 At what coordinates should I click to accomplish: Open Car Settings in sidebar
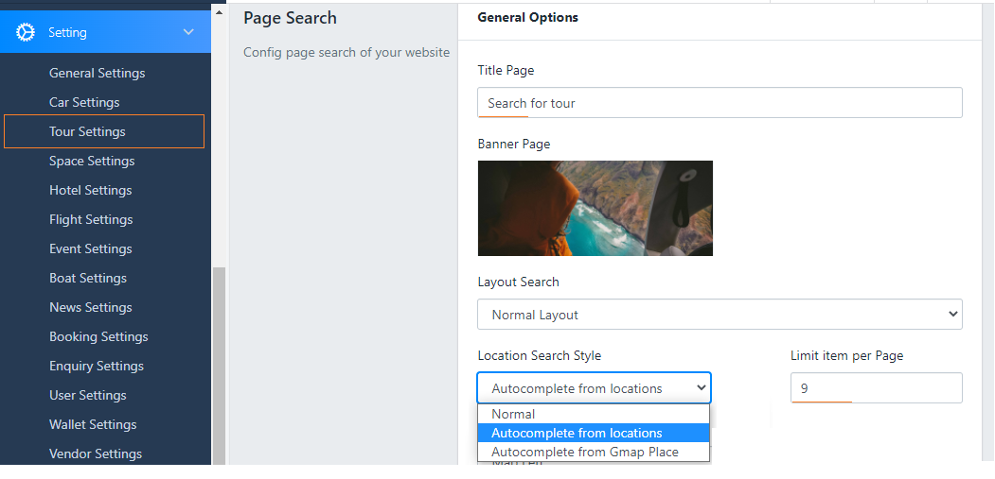pos(84,102)
